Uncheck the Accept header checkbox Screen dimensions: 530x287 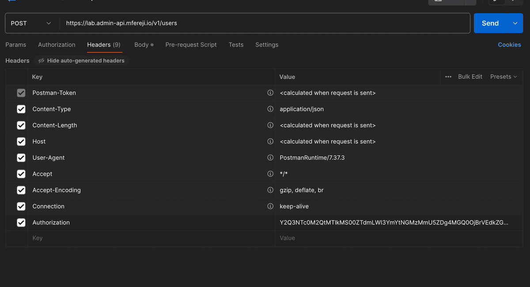click(21, 174)
